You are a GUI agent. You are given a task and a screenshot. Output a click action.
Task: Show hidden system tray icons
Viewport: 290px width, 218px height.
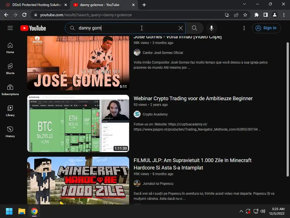tap(241, 211)
